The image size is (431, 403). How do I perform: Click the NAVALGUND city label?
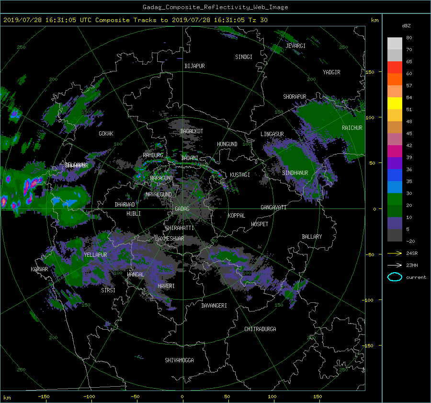coord(159,194)
